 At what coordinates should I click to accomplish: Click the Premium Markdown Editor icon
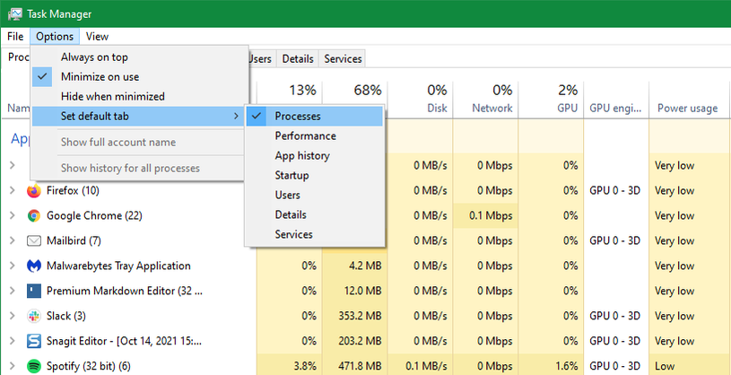(x=34, y=291)
